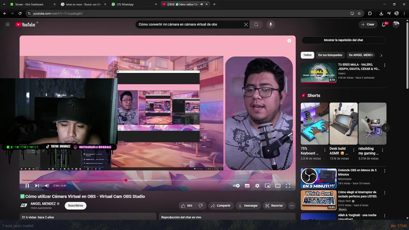Open options for Desk build ASMR short

pos(354,150)
